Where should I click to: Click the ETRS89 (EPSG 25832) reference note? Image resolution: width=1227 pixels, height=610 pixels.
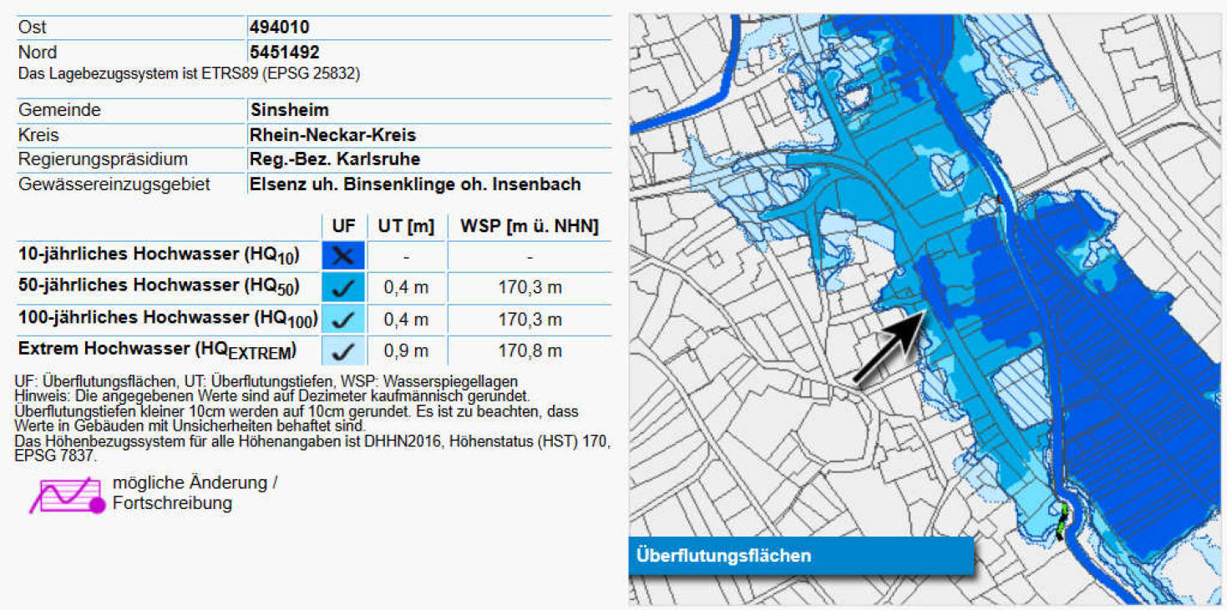pyautogui.click(x=189, y=73)
